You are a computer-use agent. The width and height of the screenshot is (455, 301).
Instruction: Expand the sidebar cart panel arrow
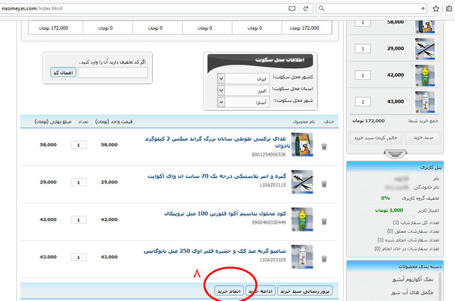point(395,154)
